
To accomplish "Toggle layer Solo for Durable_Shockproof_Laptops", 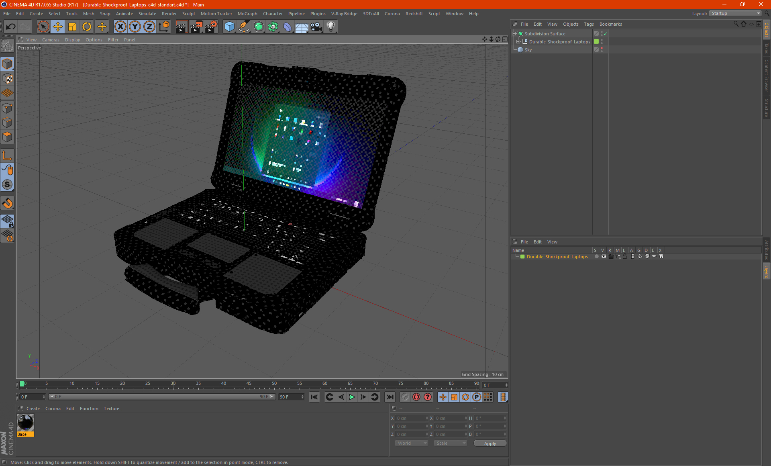I will [596, 256].
